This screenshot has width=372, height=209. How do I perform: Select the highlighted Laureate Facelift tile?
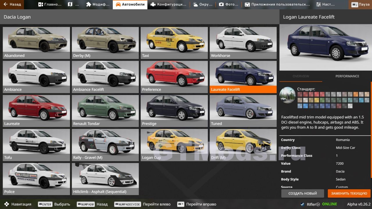tap(243, 77)
